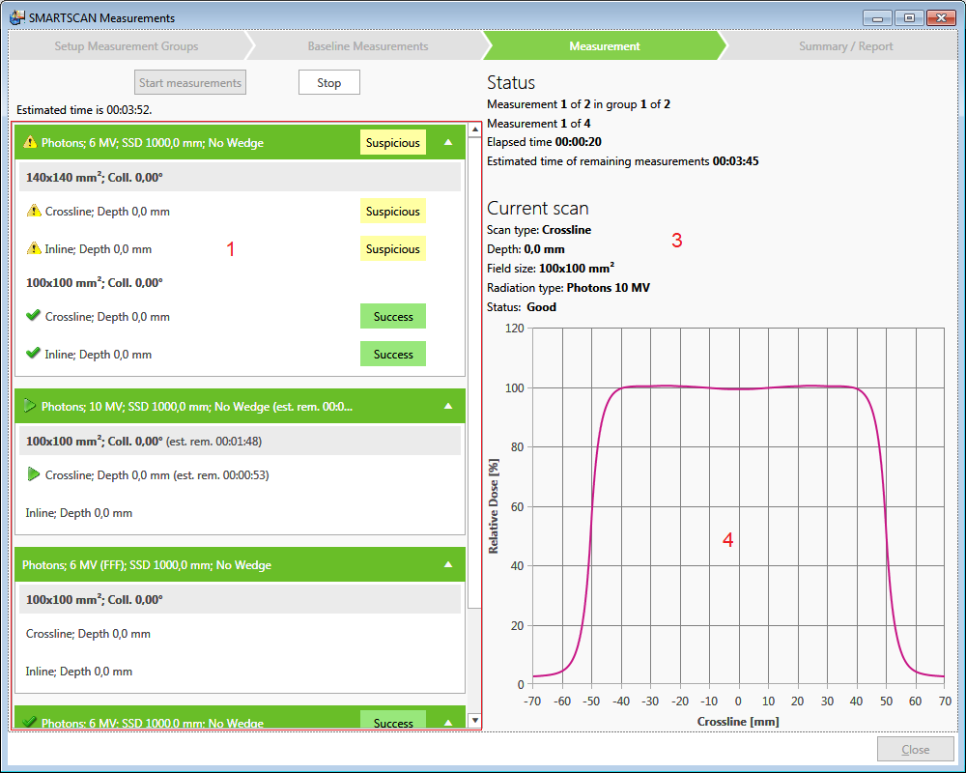
Task: Click scroll down arrow of measurement list
Action: tap(474, 720)
